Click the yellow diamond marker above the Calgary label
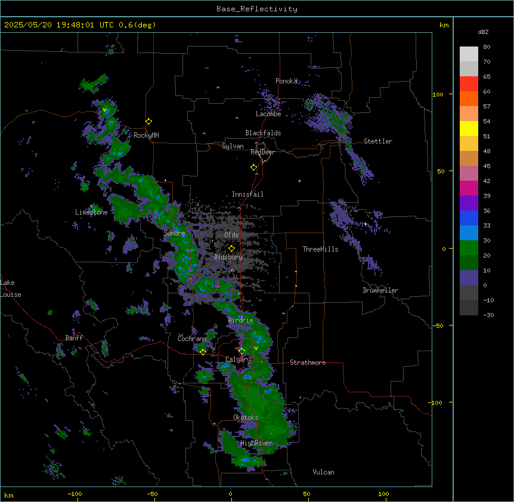Screen dimensions: 514x502 click(x=241, y=351)
